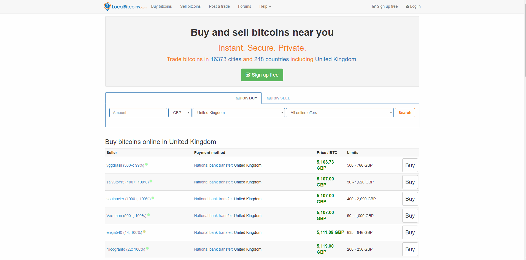Click Nicogranto's online status dot
Image resolution: width=526 pixels, height=260 pixels.
click(x=147, y=248)
